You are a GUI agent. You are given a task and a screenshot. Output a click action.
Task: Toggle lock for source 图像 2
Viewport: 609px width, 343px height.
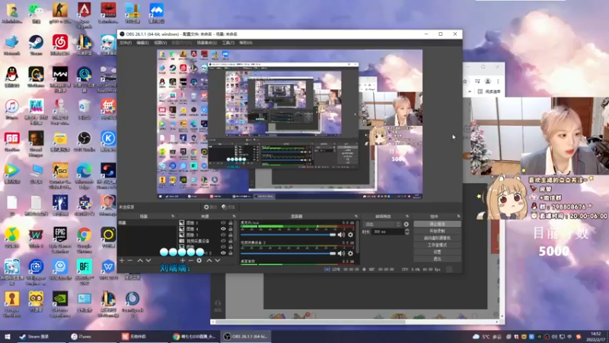point(231,223)
